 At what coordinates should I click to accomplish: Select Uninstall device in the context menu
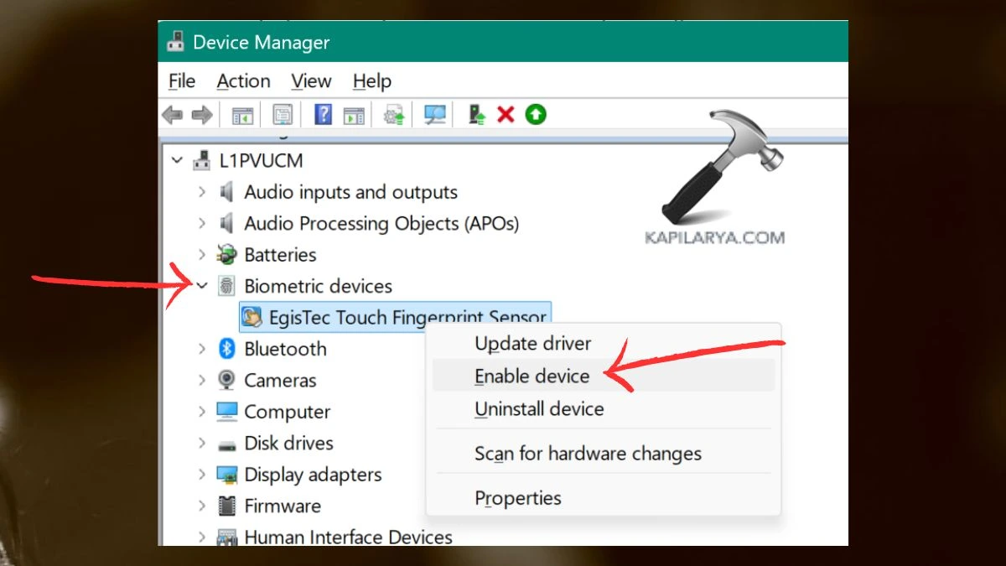539,409
